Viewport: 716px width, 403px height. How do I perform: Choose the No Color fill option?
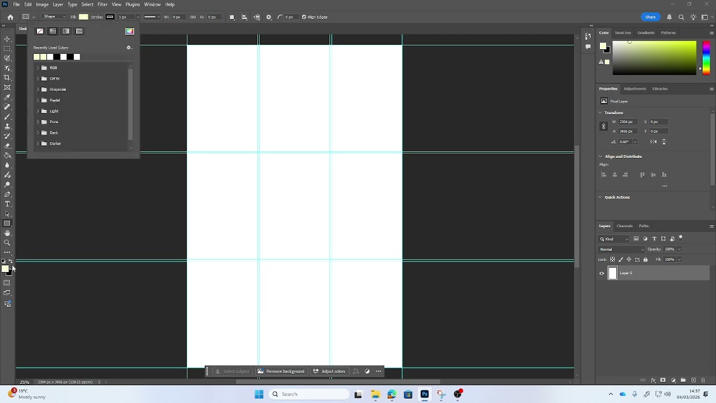40,31
